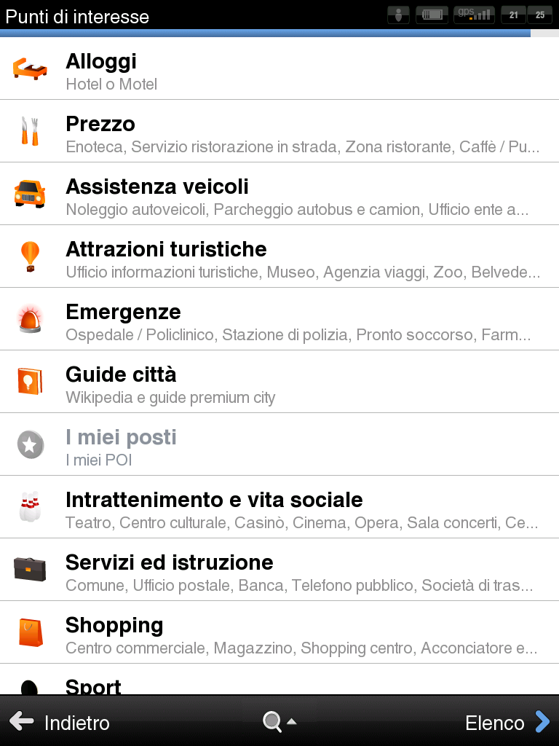Click the blue progress bar under the title
This screenshot has height=746, width=559.
(265, 34)
